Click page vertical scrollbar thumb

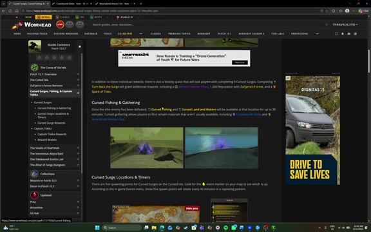tap(368, 61)
